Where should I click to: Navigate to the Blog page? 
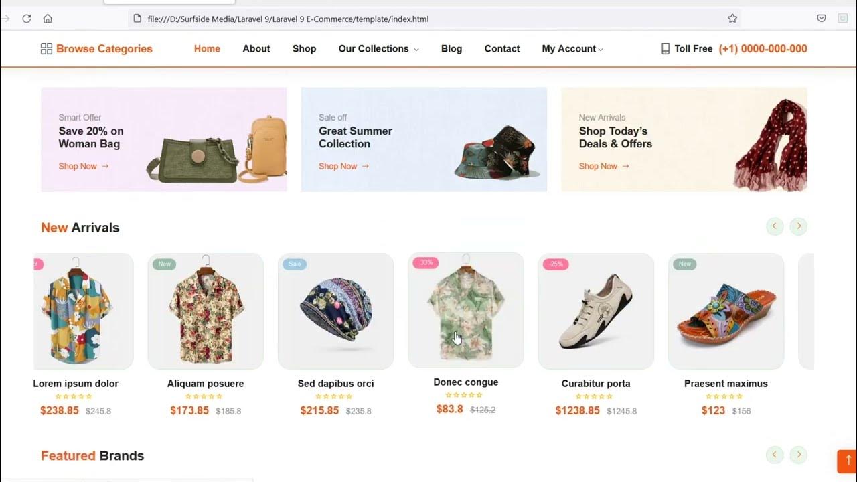tap(451, 49)
